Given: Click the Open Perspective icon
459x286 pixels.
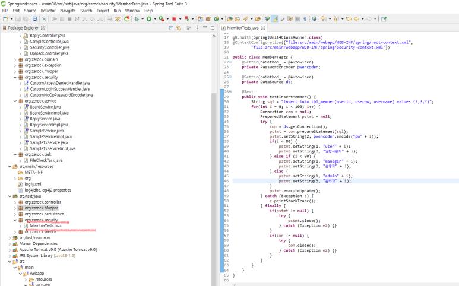Looking at the screenshot, I should [x=384, y=19].
